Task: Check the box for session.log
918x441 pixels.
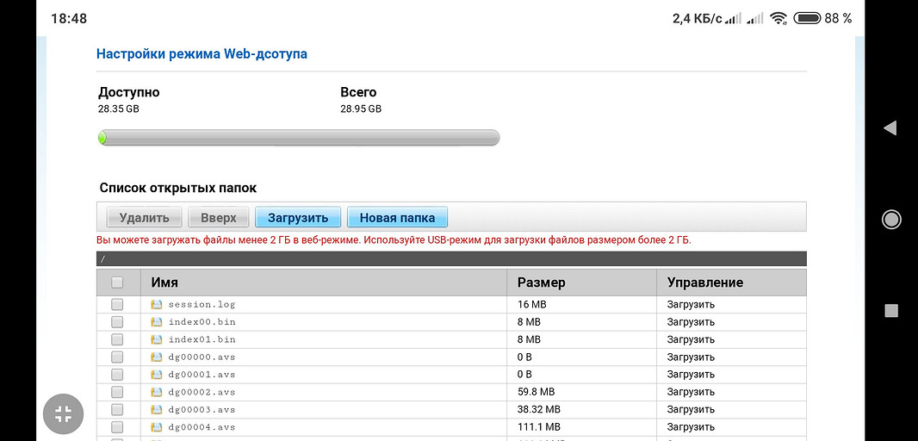Action: click(x=118, y=304)
